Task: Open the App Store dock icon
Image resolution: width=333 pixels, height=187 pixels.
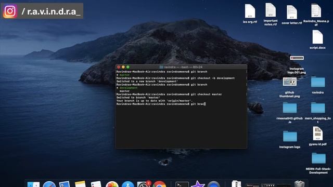Action: [x=128, y=184]
